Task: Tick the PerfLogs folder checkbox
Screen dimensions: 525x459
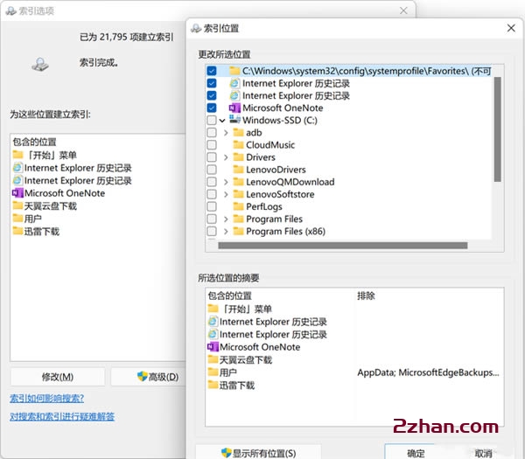Action: point(212,206)
